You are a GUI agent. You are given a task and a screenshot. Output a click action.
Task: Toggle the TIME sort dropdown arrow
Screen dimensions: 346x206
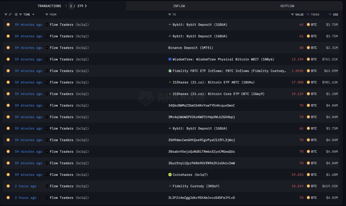33,14
